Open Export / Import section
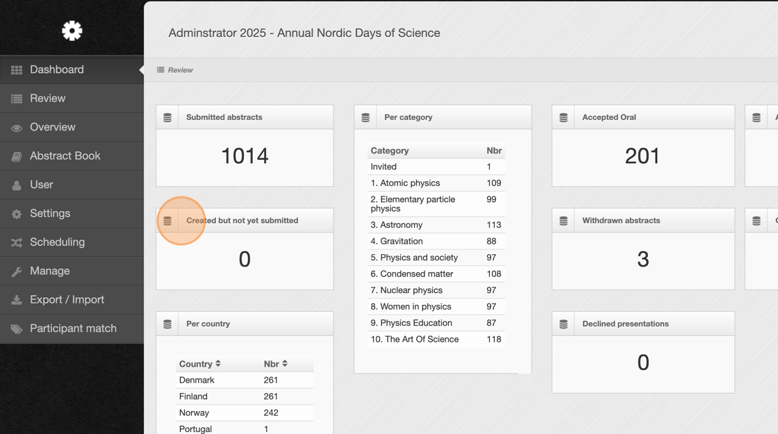This screenshot has width=778, height=434. click(x=72, y=300)
